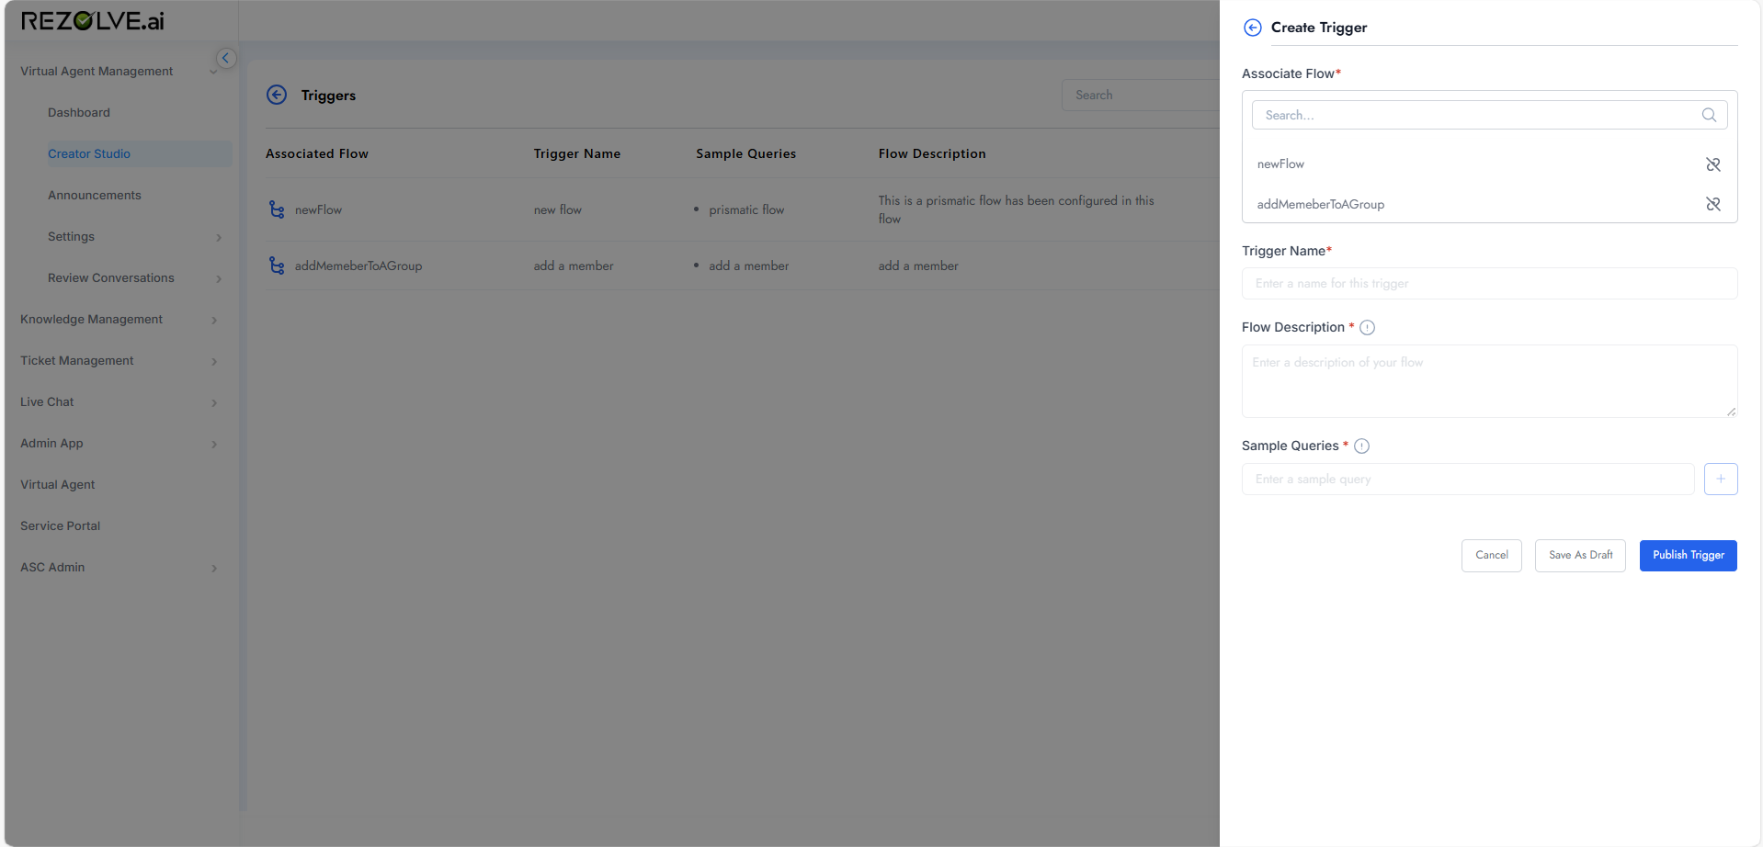
Task: Click back arrow beside Triggers heading
Action: [277, 95]
